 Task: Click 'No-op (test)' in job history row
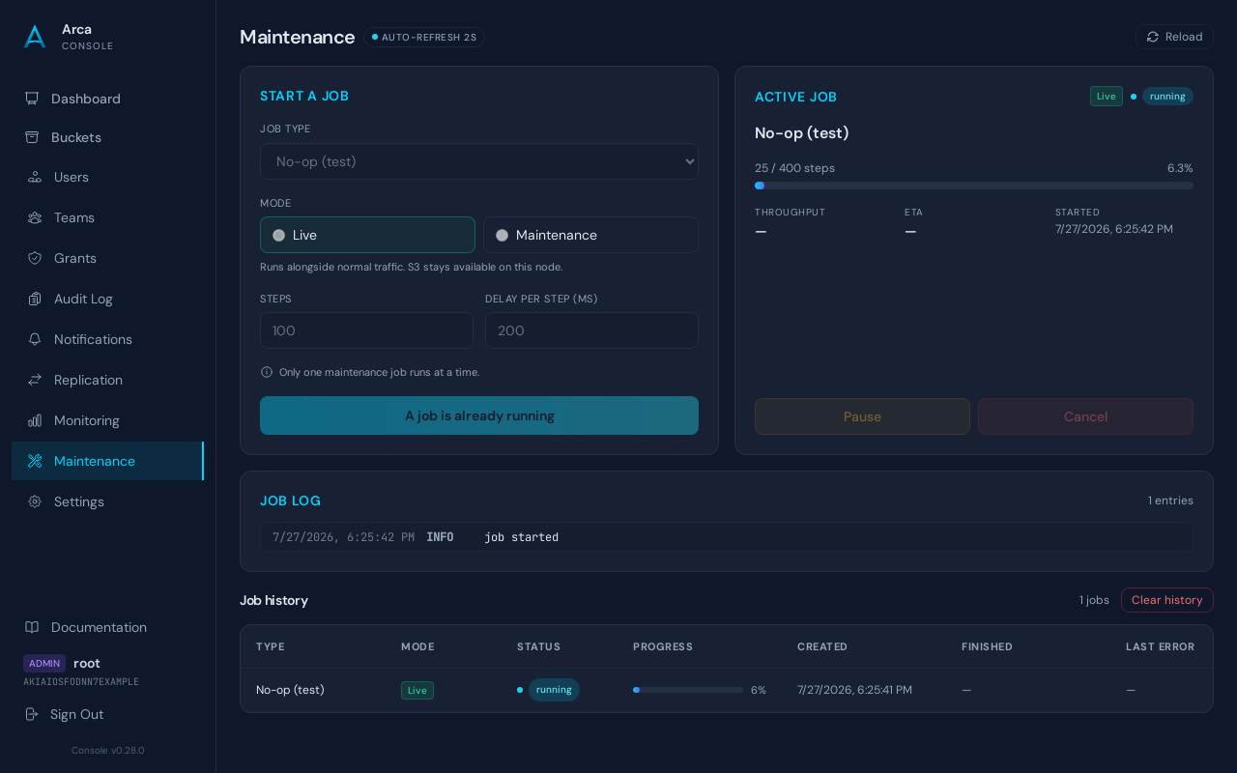click(290, 690)
